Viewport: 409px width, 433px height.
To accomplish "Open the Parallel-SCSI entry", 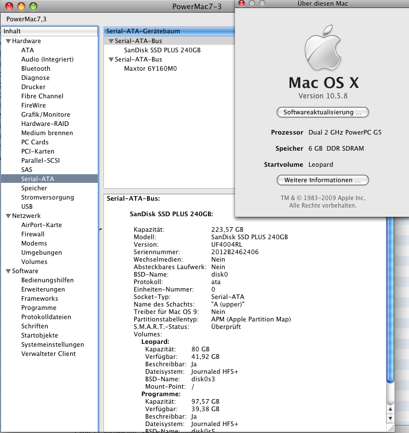I will [40, 160].
